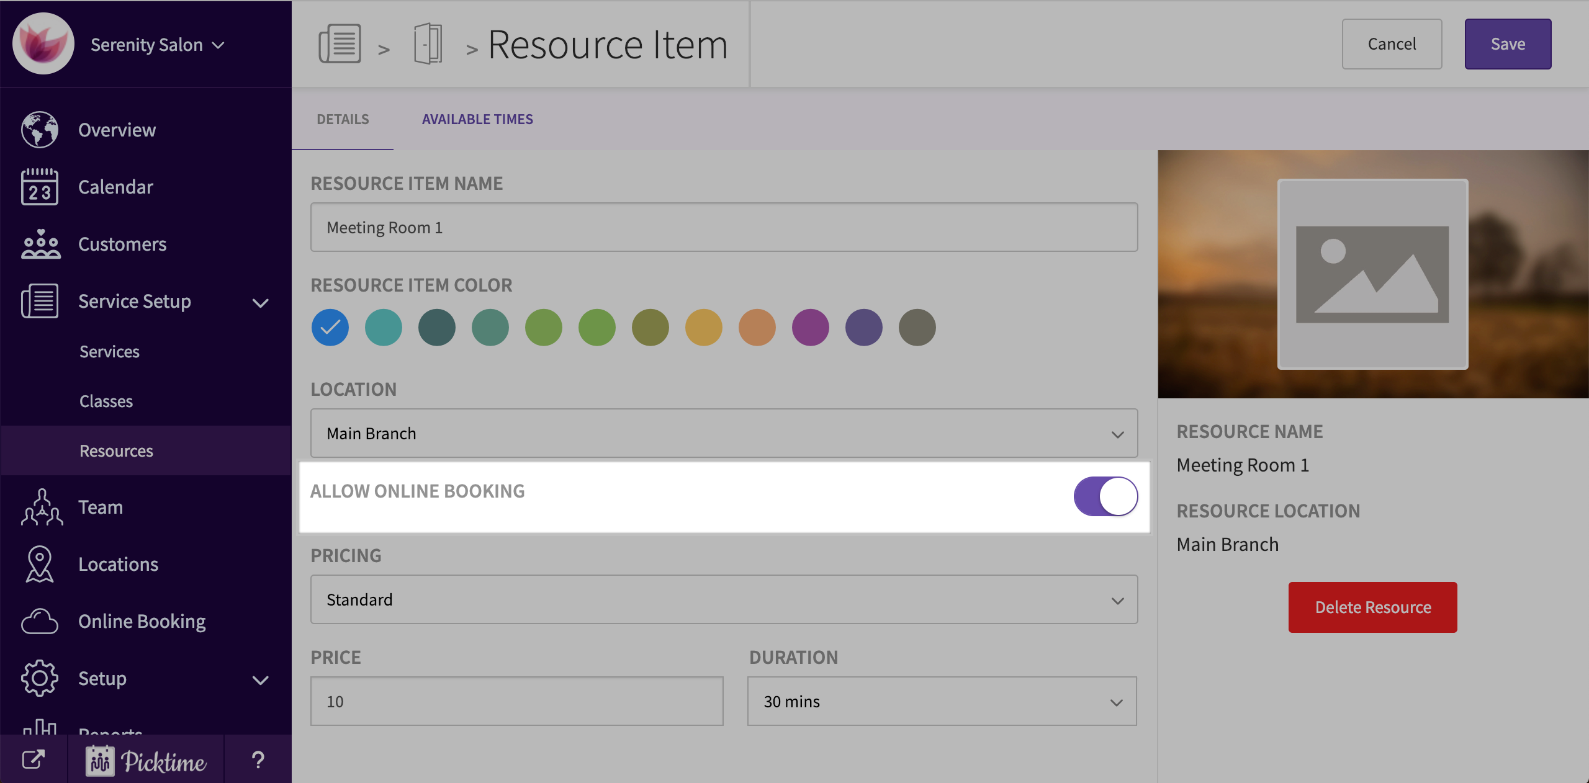Open the Calendar icon in sidebar
The image size is (1589, 783).
[x=40, y=187]
